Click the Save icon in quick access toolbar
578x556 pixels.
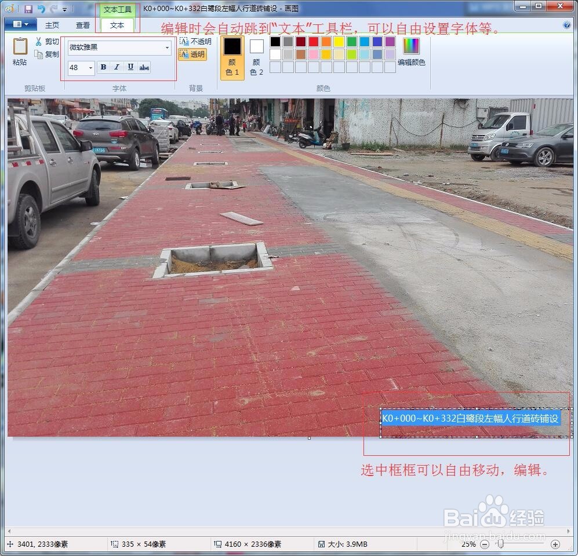coord(28,9)
